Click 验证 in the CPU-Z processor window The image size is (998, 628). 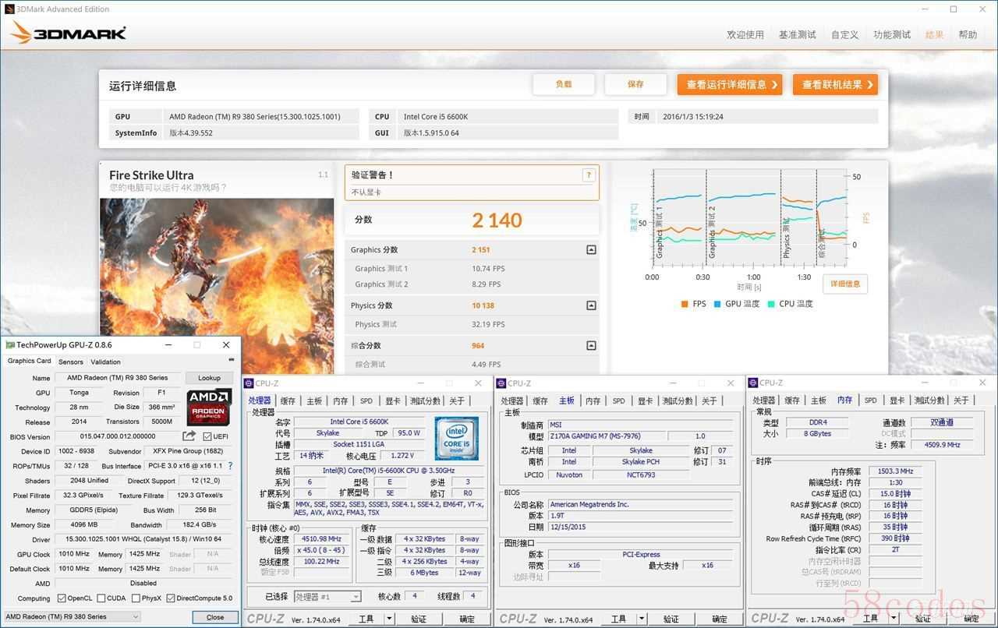point(419,619)
